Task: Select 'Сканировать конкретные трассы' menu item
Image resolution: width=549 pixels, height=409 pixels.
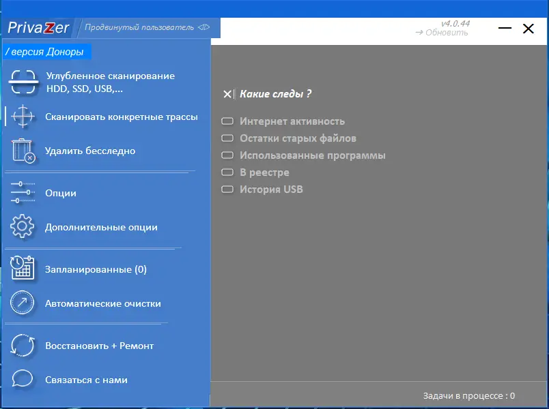Action: click(121, 117)
